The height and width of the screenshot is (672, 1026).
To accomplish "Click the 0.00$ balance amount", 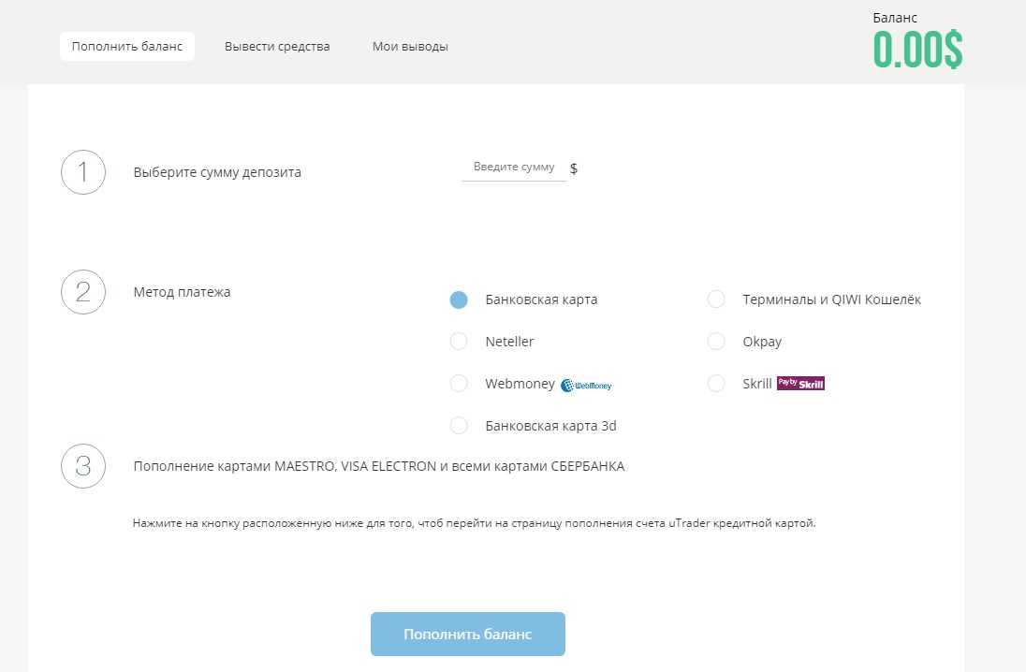I will [x=917, y=50].
